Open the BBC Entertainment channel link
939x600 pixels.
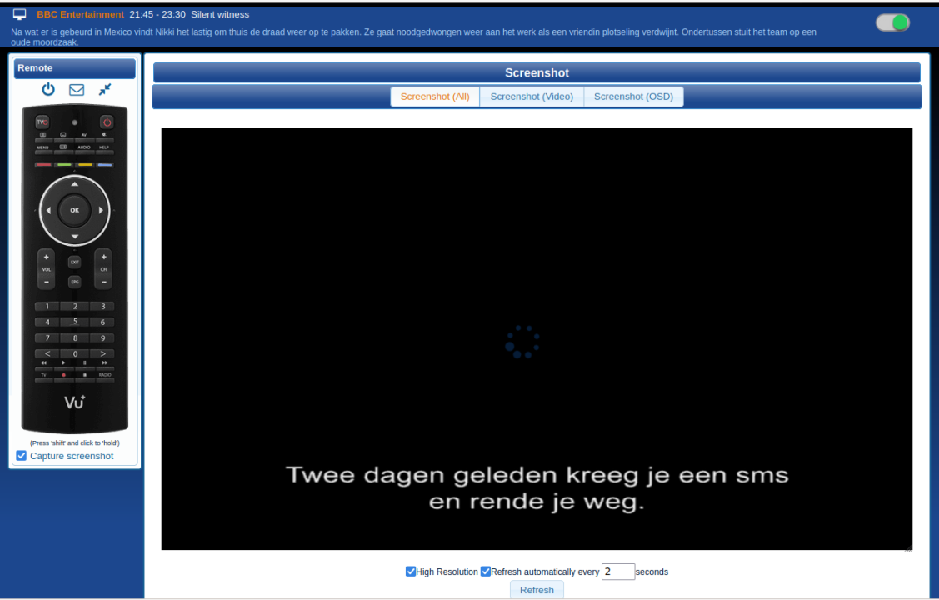coord(79,13)
